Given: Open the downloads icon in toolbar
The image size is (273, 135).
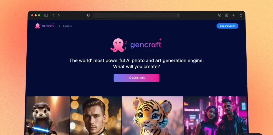Looking at the screenshot, I should click(220, 15).
